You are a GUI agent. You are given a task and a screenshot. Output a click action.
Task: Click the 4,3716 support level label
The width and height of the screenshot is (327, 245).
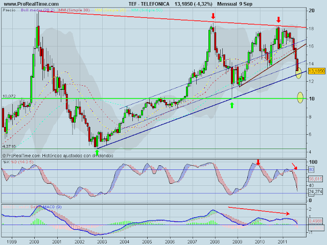9,146
